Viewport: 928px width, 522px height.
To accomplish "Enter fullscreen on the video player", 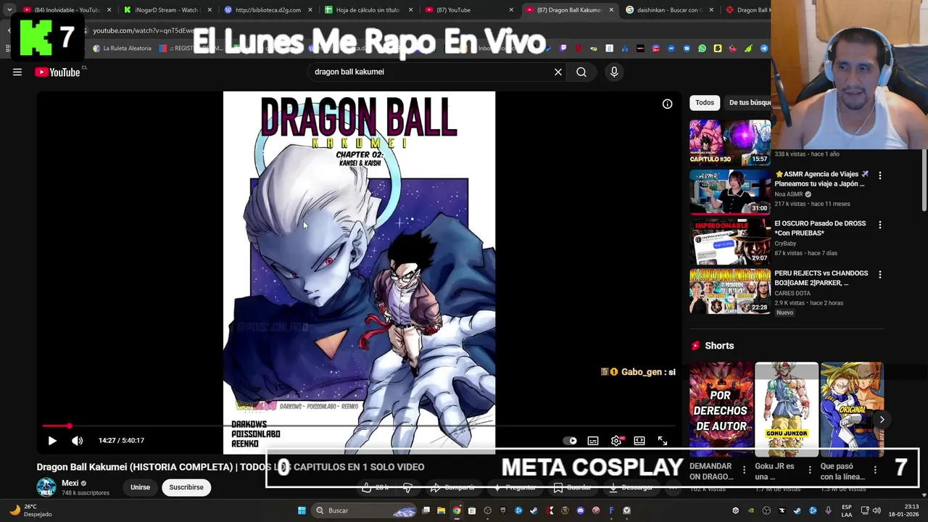I will coord(663,440).
